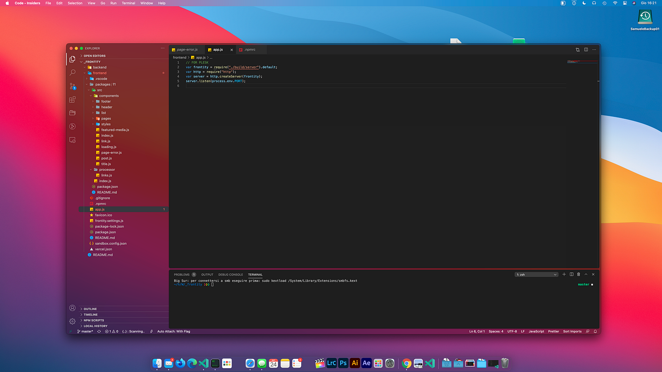Click the JavaScript language mode in status bar
This screenshot has height=372, width=662.
point(536,331)
